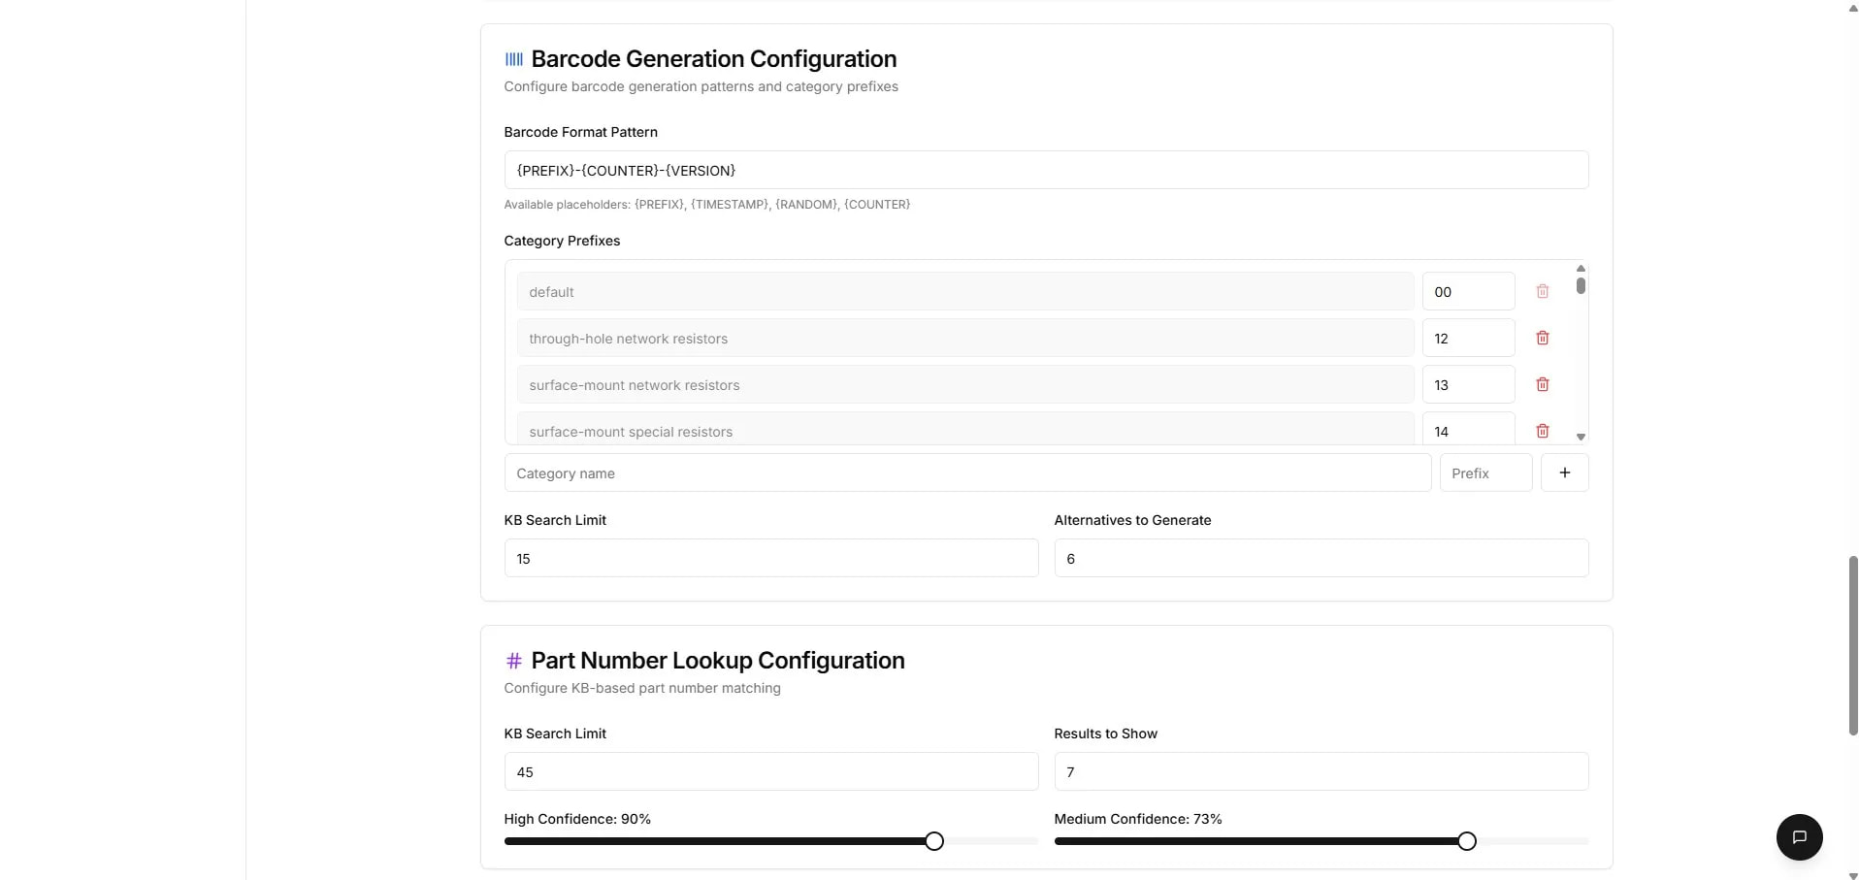Delete through-hole network resistors prefix
The height and width of the screenshot is (880, 1859).
(x=1542, y=338)
